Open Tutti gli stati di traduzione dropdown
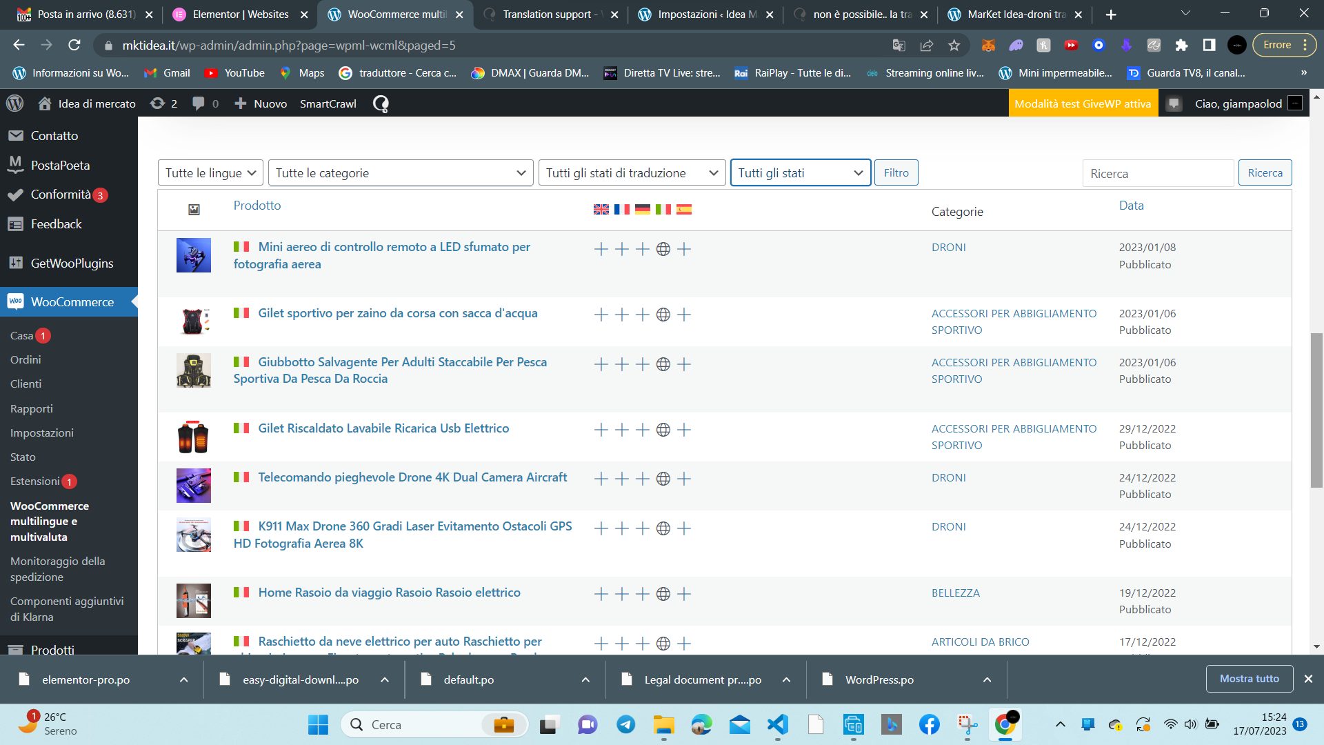Image resolution: width=1324 pixels, height=745 pixels. pyautogui.click(x=632, y=172)
